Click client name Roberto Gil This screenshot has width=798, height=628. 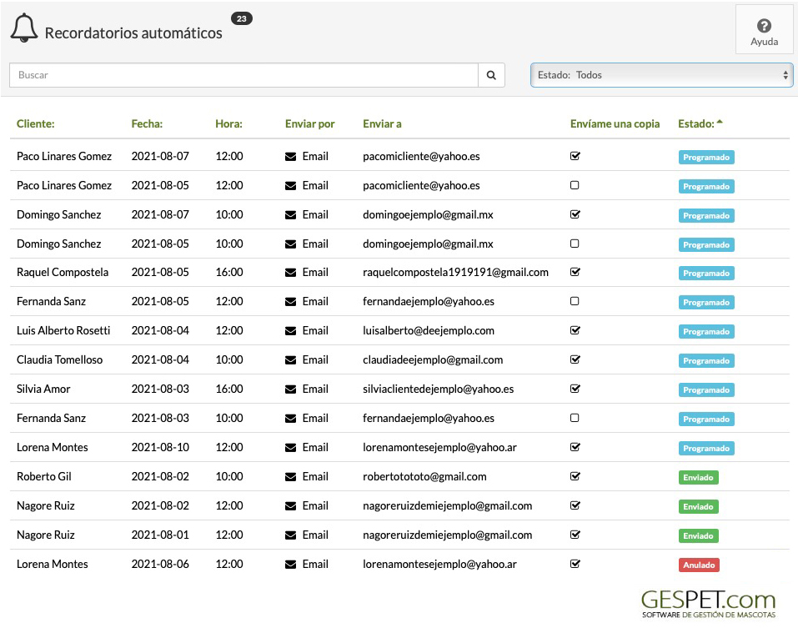[x=43, y=476]
